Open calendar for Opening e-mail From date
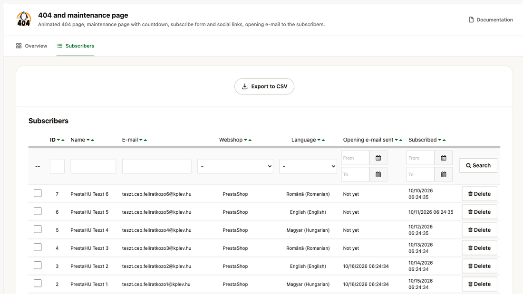 pyautogui.click(x=378, y=158)
